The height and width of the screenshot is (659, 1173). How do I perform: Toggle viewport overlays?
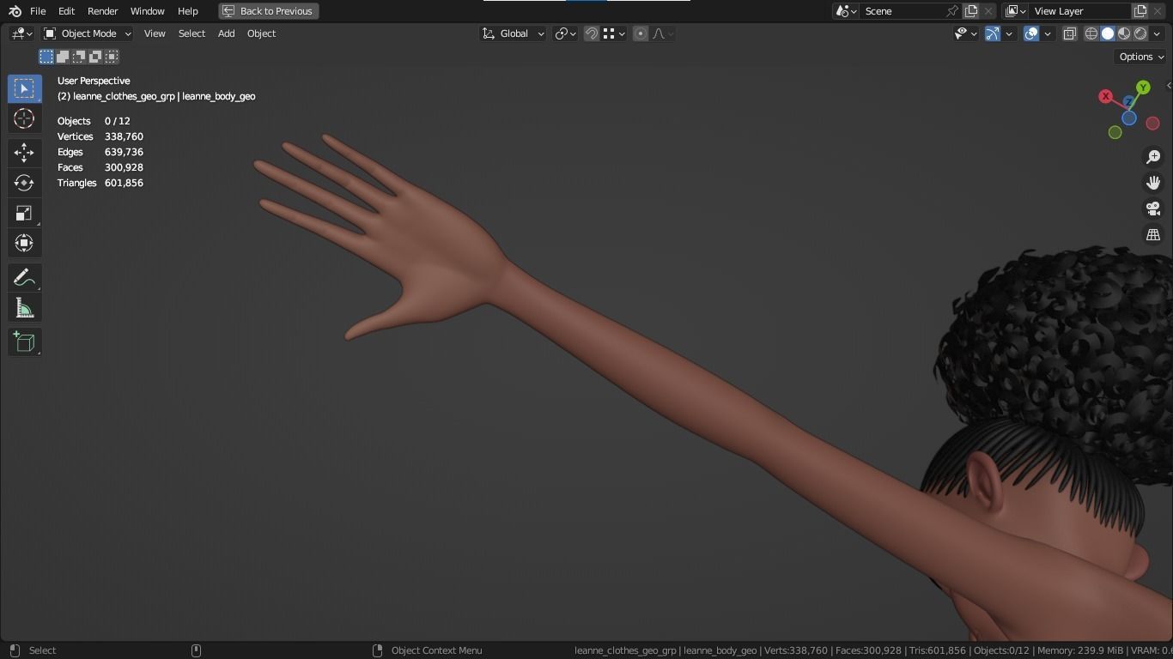point(1031,33)
